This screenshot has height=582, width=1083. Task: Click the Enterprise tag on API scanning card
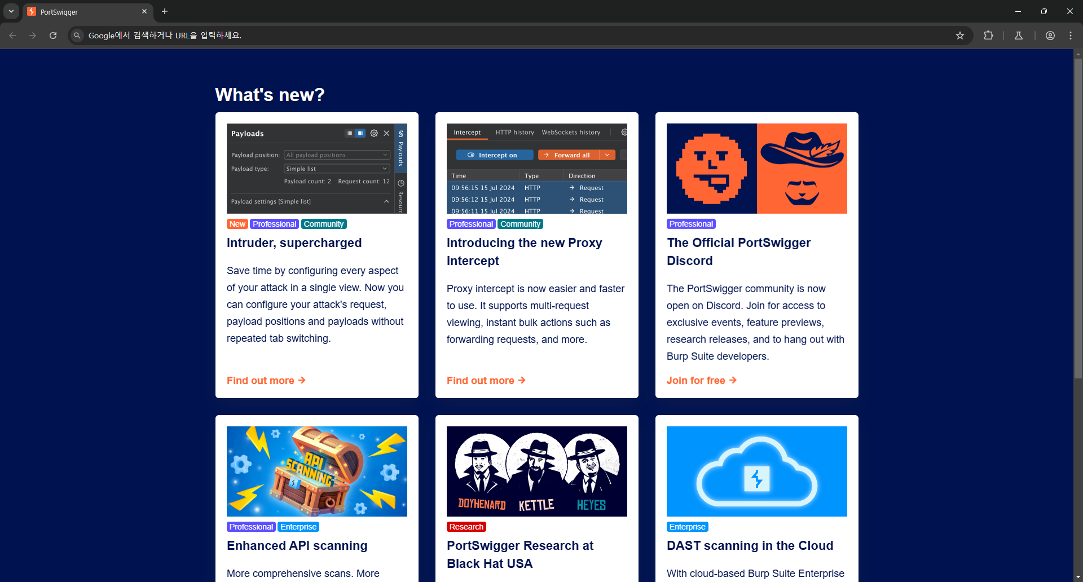tap(299, 527)
